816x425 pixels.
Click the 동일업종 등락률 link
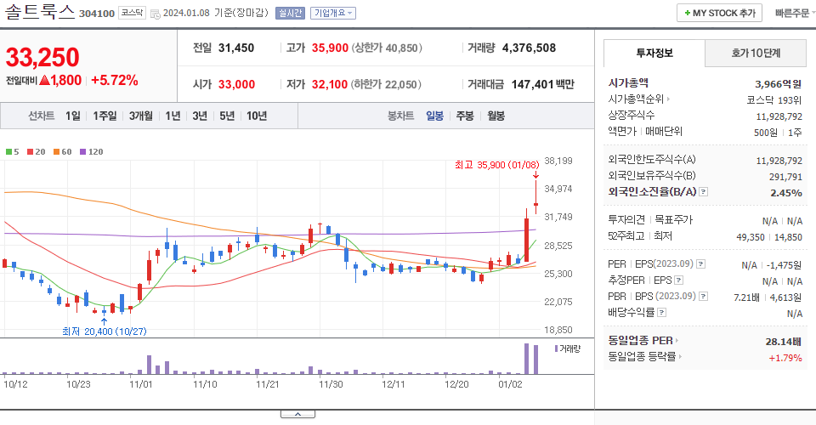coord(642,357)
